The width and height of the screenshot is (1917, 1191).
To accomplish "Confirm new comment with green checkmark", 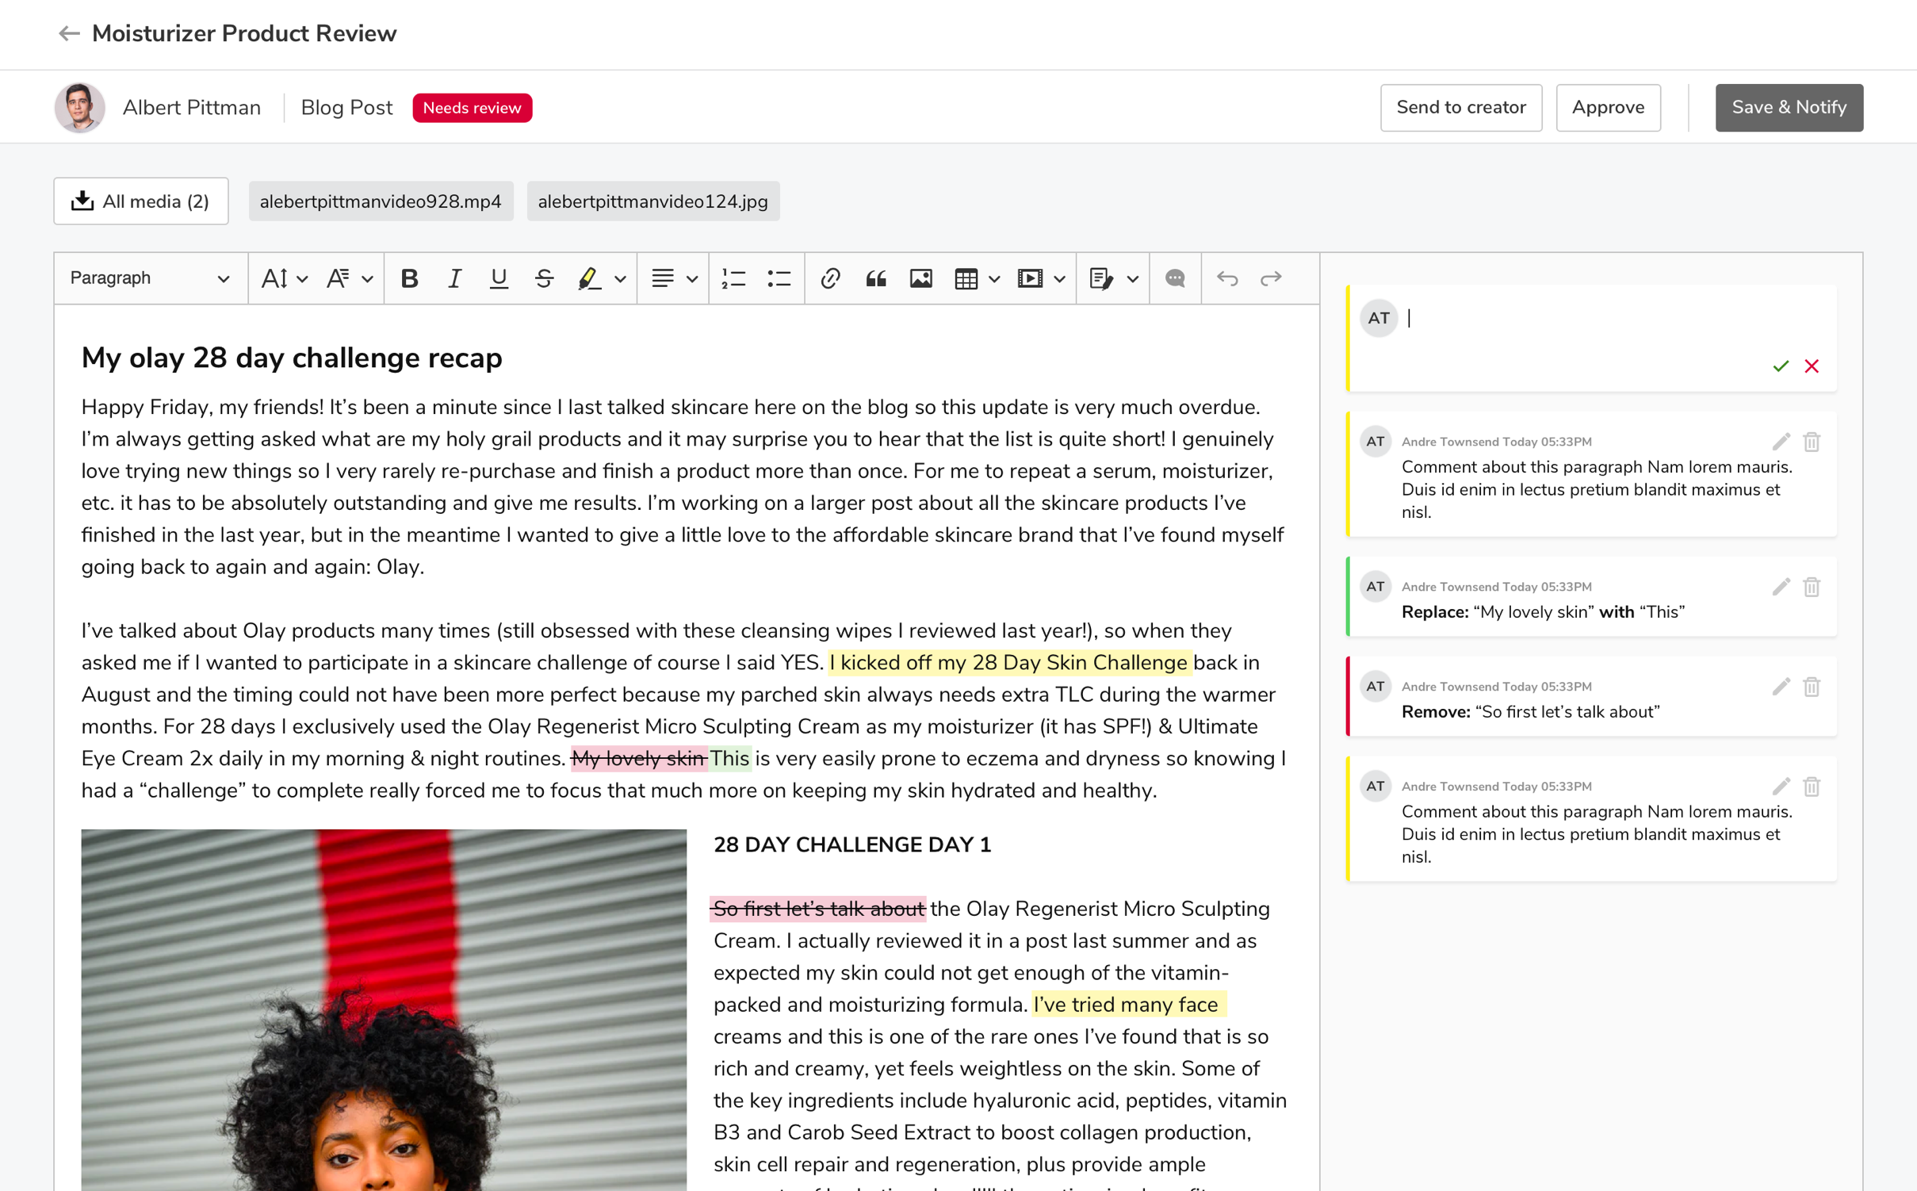I will click(x=1781, y=366).
